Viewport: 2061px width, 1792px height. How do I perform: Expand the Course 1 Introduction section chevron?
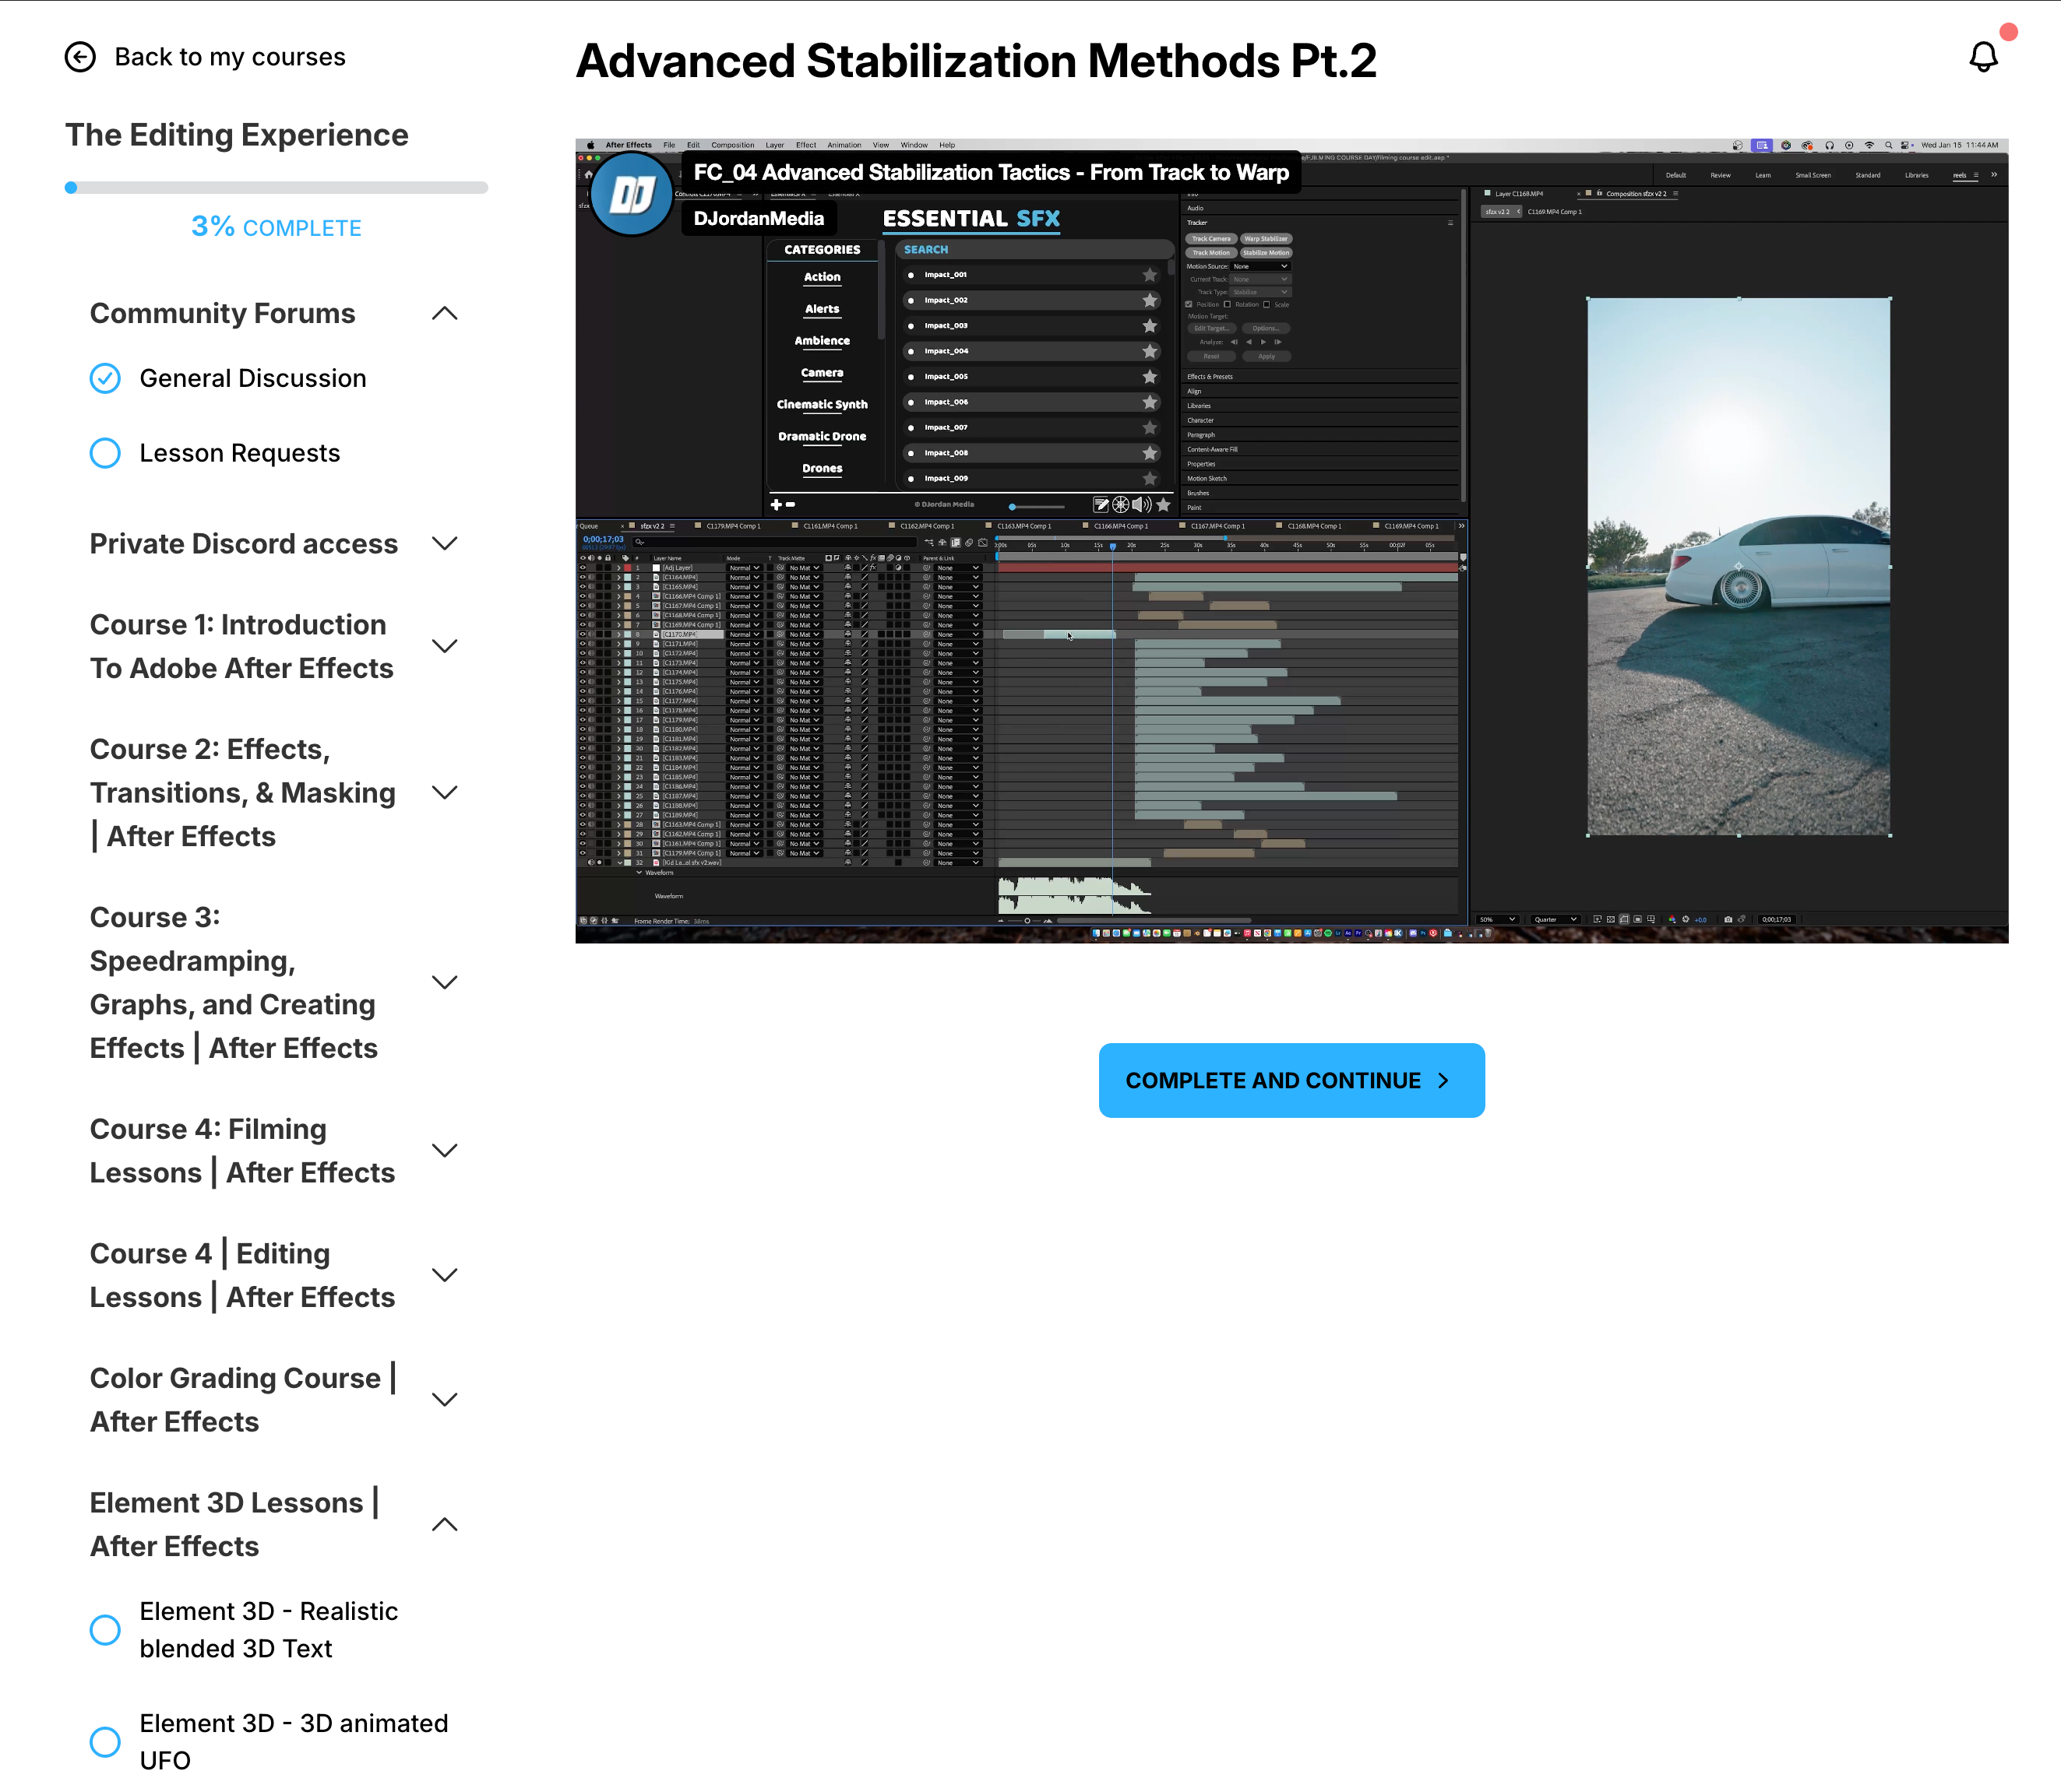444,646
